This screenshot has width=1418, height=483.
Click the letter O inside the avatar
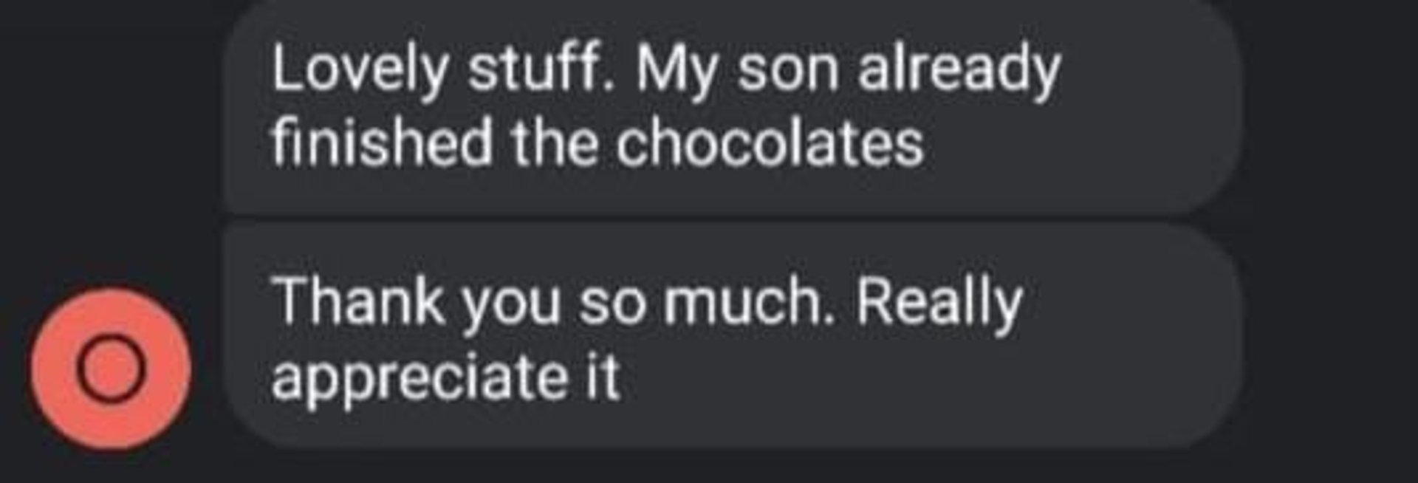point(111,369)
